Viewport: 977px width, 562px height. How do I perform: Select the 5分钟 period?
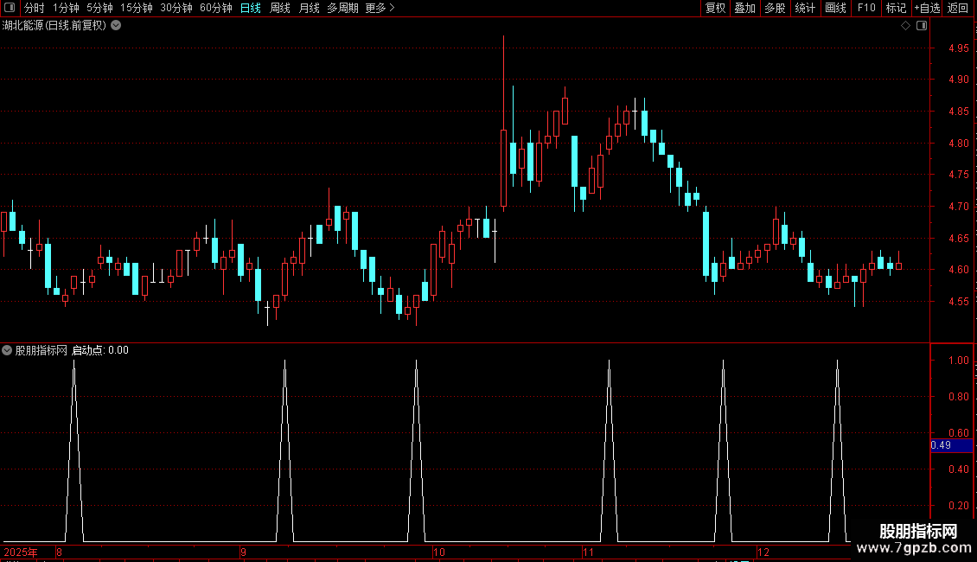[x=99, y=8]
